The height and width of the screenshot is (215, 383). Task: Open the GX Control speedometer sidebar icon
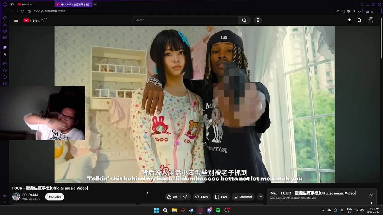(5, 18)
